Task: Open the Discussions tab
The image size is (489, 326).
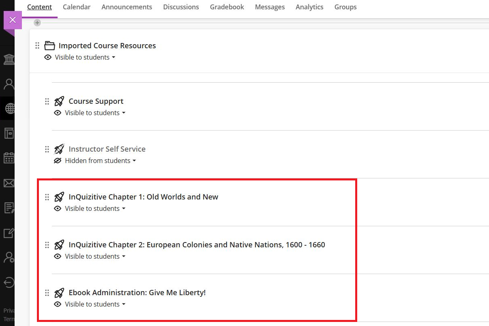Action: click(181, 7)
